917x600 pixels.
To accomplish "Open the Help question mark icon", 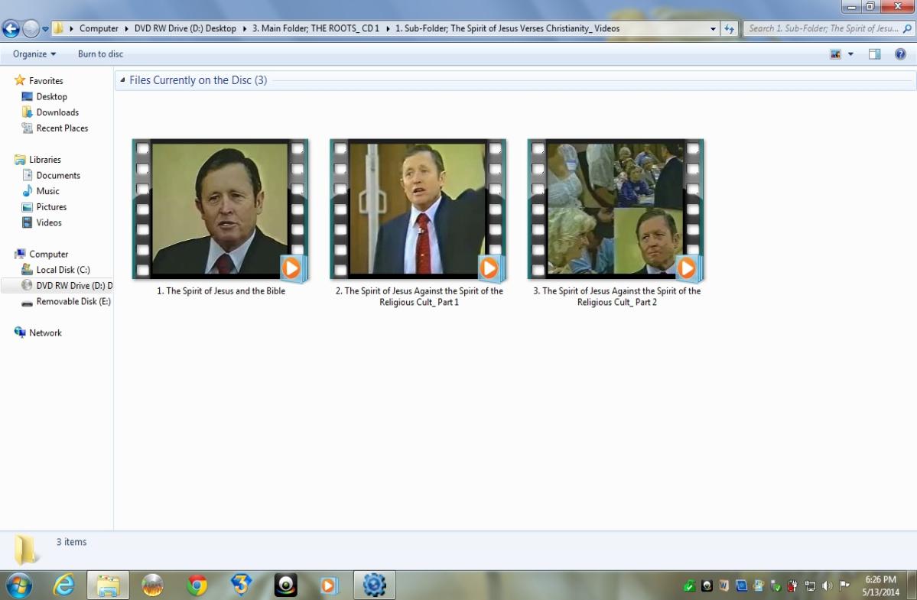I will (x=900, y=54).
